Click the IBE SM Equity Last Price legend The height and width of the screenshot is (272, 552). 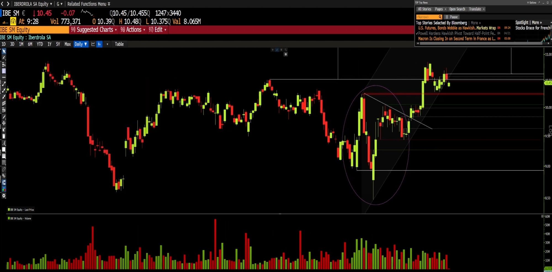(x=21, y=210)
